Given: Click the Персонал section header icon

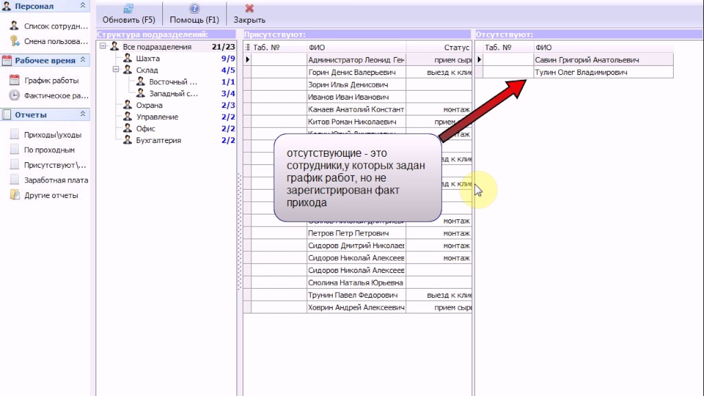Looking at the screenshot, I should 7,6.
